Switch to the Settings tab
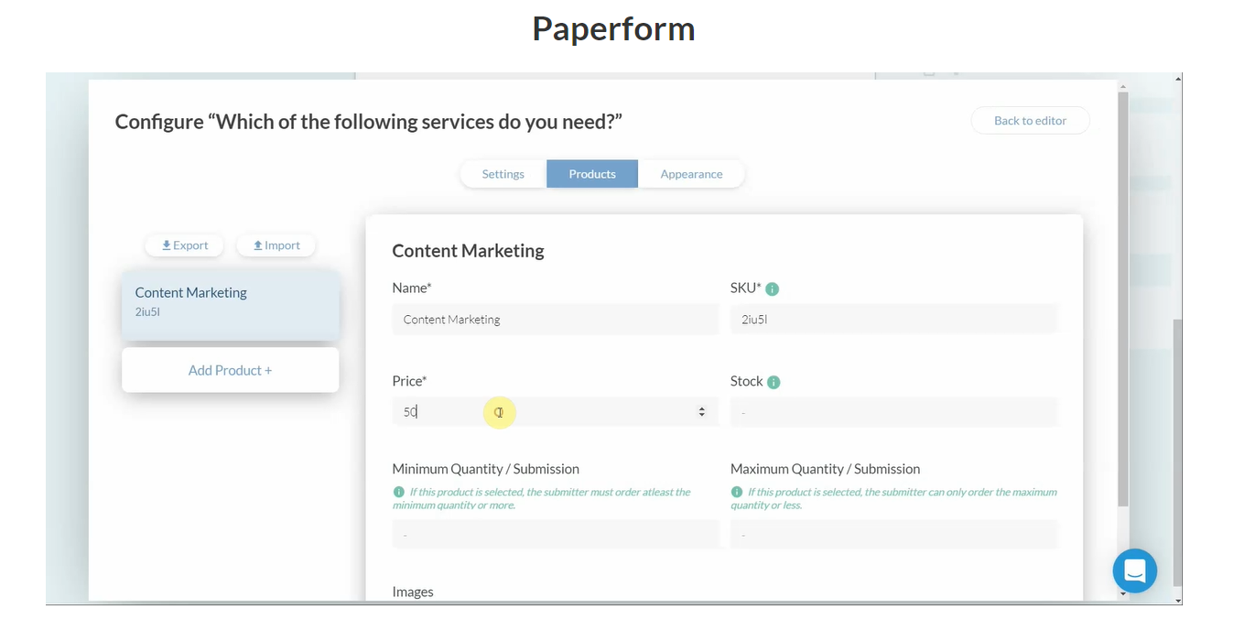 point(503,174)
